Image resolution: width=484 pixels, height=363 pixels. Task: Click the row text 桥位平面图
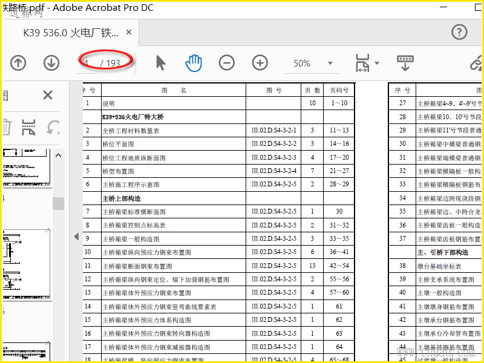pyautogui.click(x=118, y=144)
